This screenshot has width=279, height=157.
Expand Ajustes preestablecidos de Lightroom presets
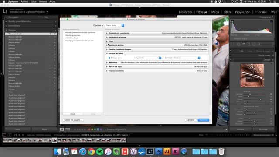tap(65, 33)
